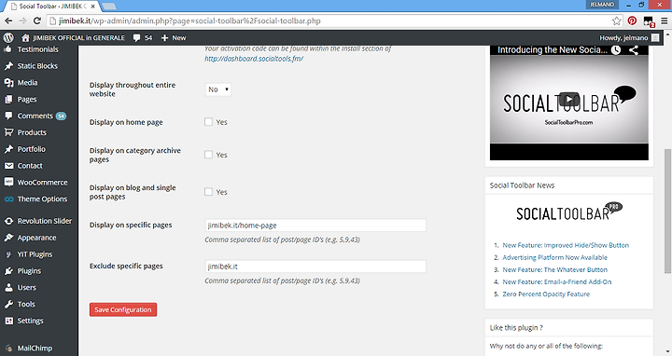
Task: Click the page vertical scrollbar
Action: point(667,211)
